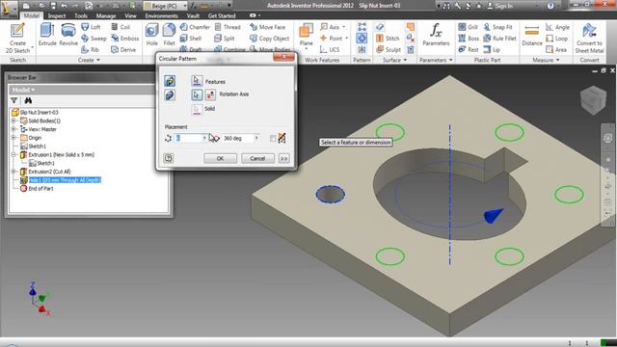
Task: Select Hole1 in the browser tree
Action: (x=65, y=180)
